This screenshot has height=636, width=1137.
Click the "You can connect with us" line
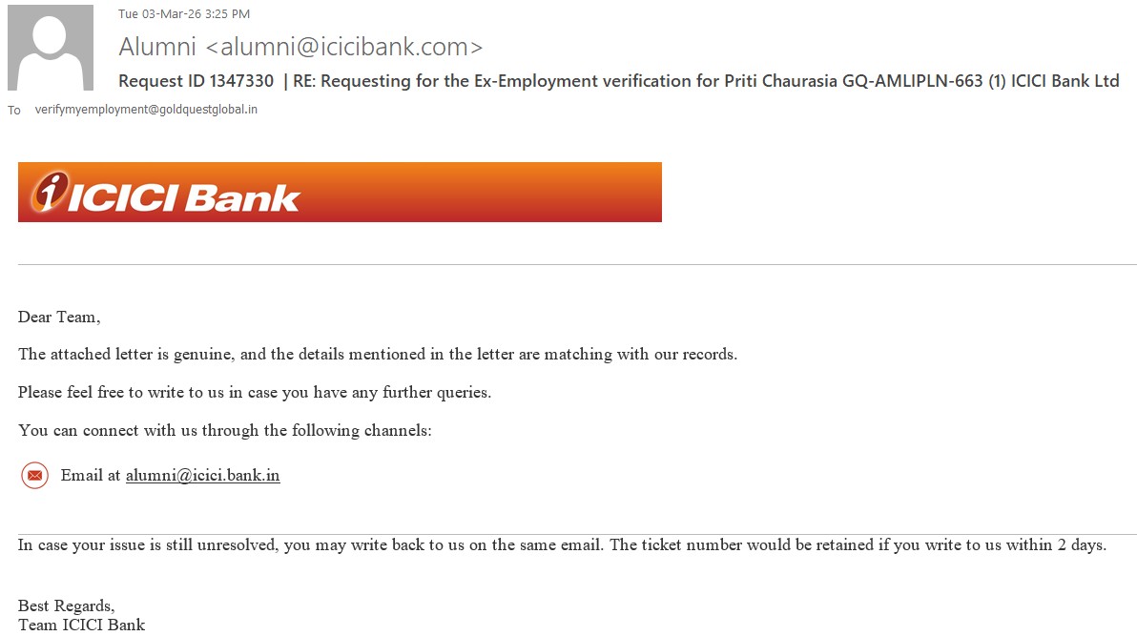click(x=225, y=431)
